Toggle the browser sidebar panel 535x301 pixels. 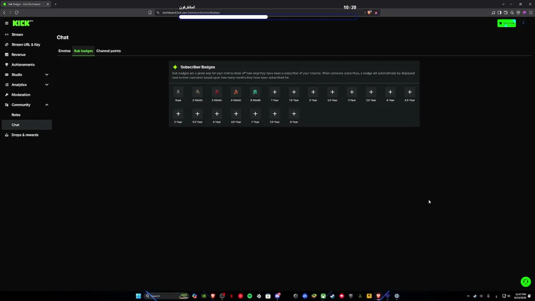pos(499,13)
